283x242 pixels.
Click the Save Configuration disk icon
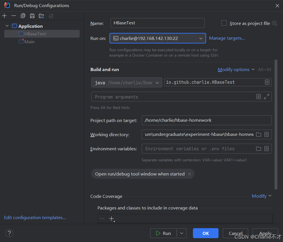pos(32,16)
